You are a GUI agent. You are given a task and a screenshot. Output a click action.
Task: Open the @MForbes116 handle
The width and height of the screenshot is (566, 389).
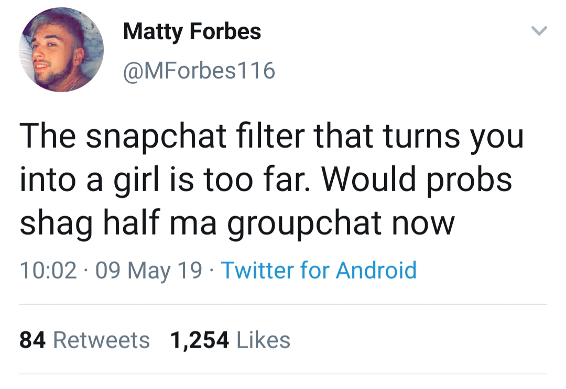(x=199, y=70)
